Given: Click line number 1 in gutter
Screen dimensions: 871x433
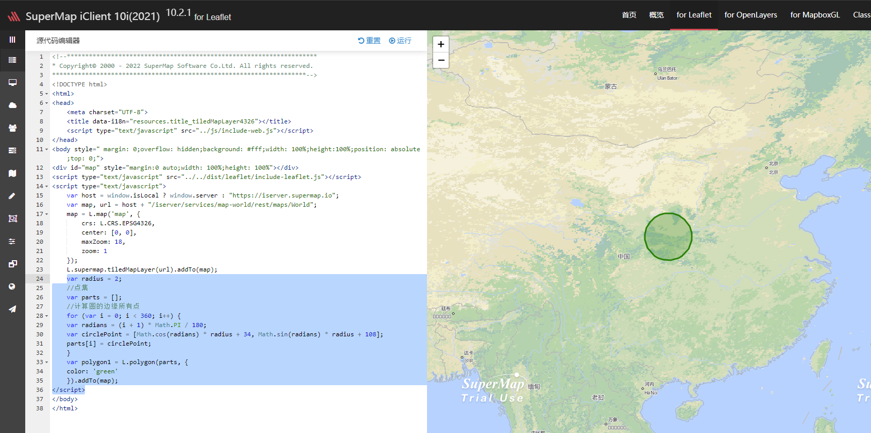Looking at the screenshot, I should pos(41,57).
